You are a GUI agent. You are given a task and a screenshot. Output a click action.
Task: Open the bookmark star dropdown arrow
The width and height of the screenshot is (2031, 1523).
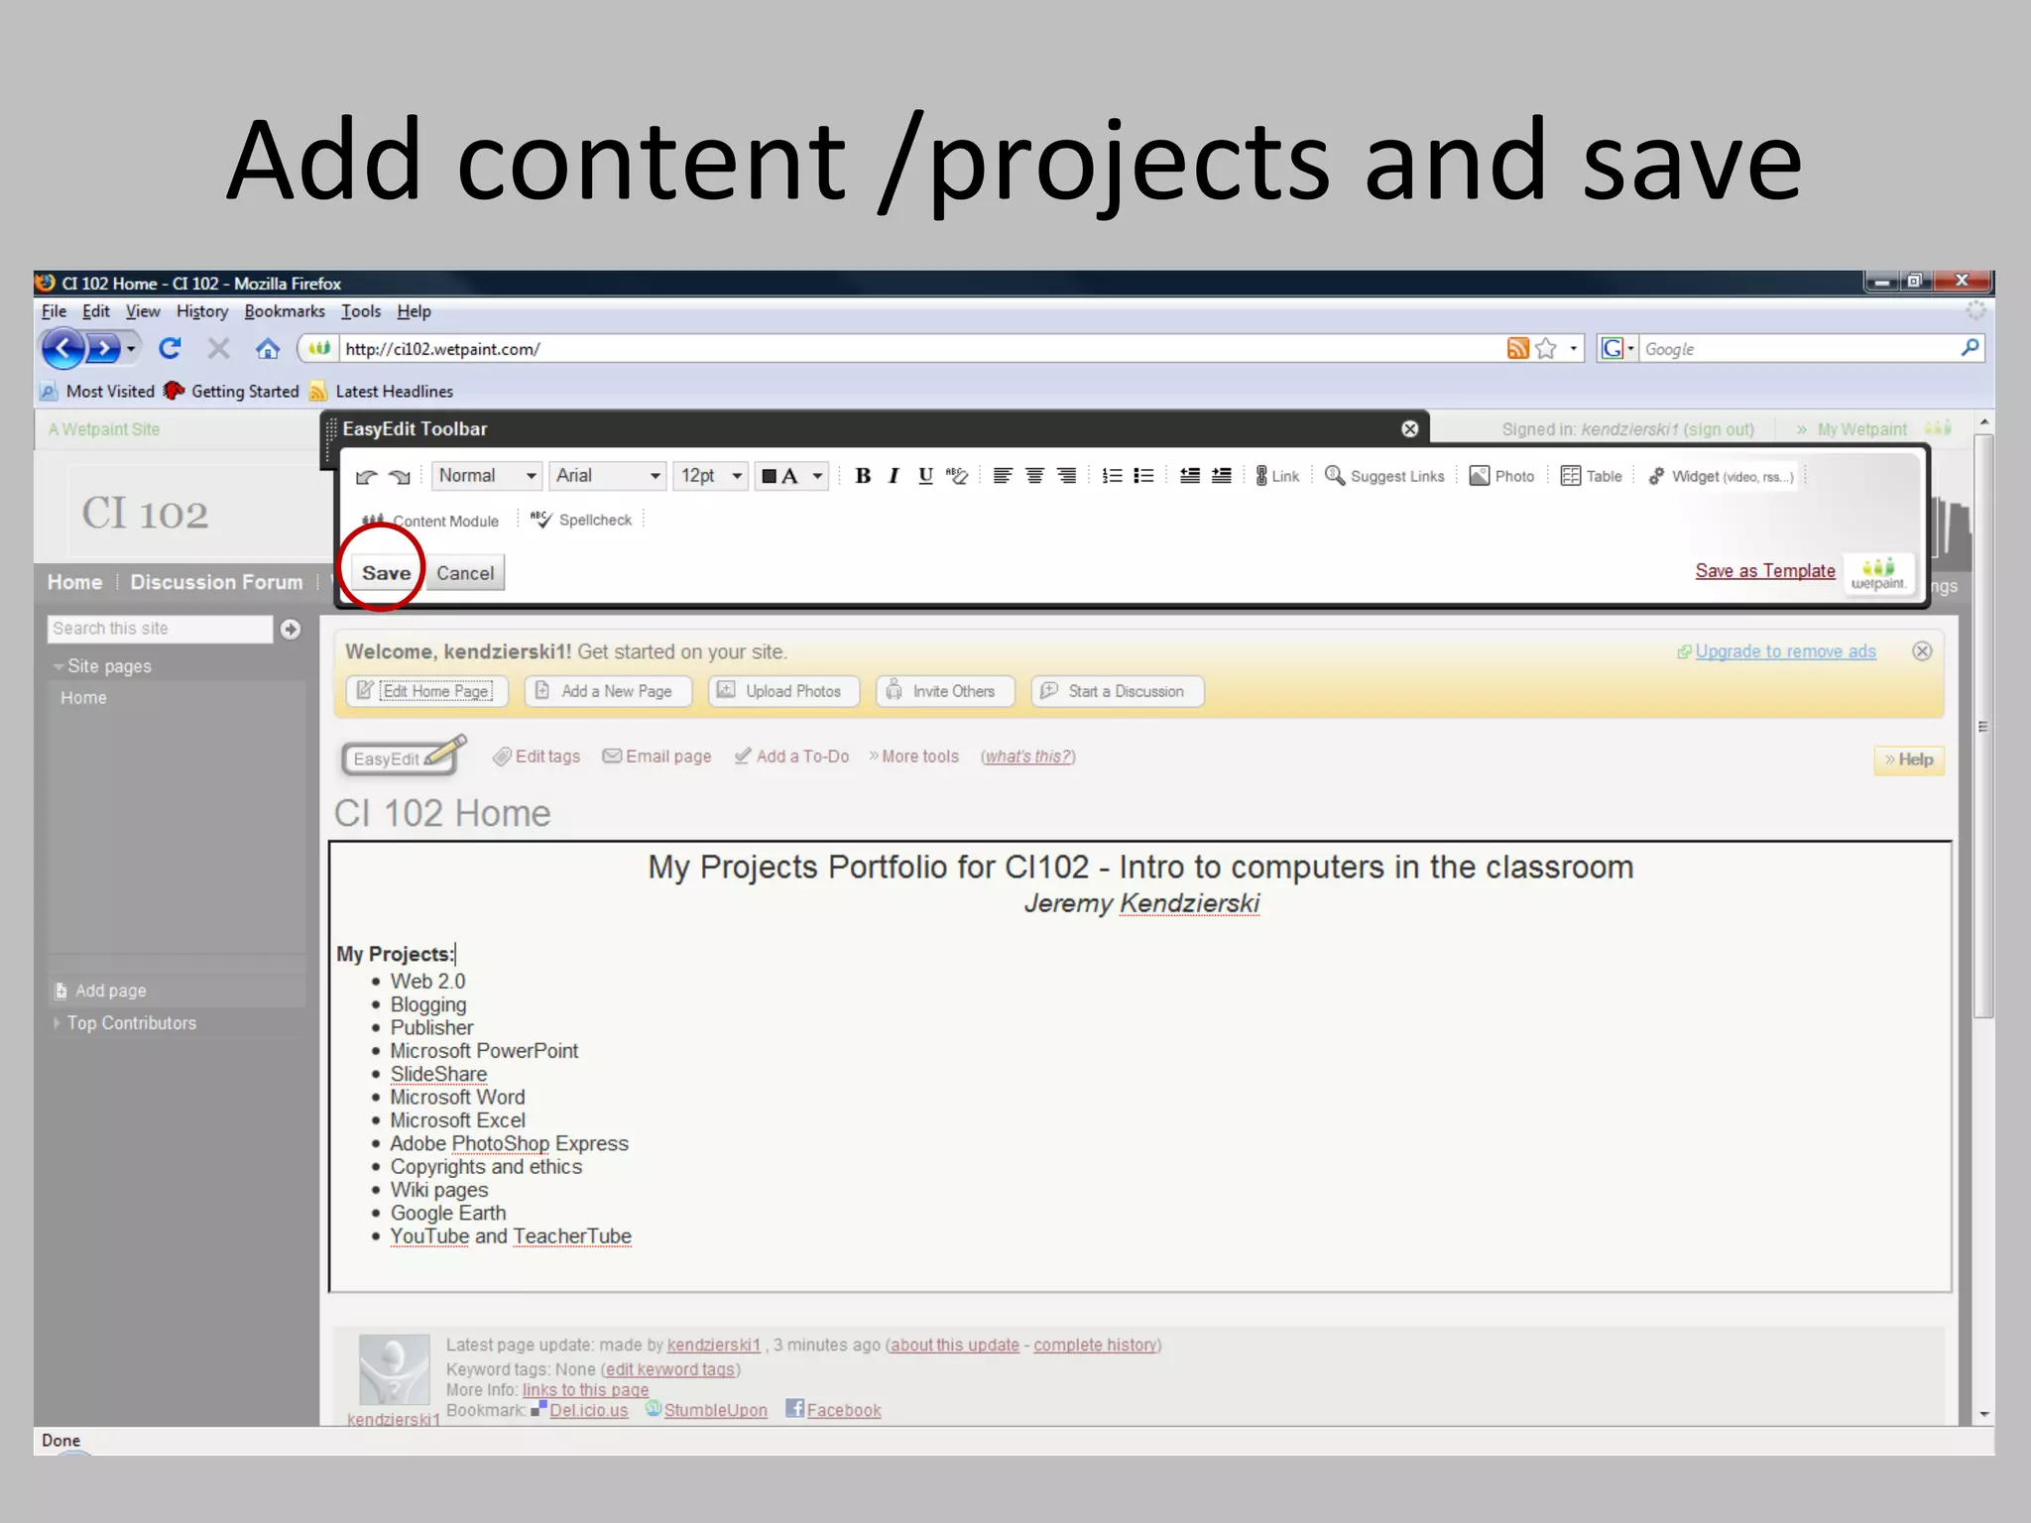1573,348
